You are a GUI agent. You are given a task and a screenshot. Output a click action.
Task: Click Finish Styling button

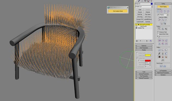point(163,7)
